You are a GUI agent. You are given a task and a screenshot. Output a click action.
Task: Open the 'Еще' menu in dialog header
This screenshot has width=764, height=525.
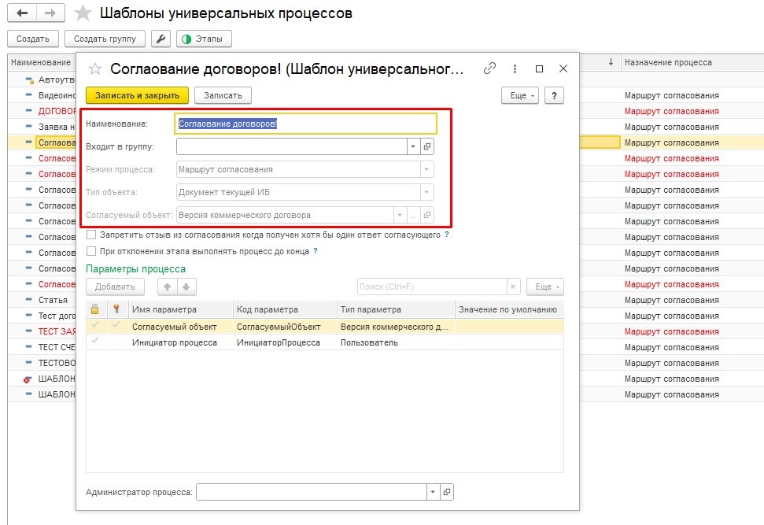[519, 95]
